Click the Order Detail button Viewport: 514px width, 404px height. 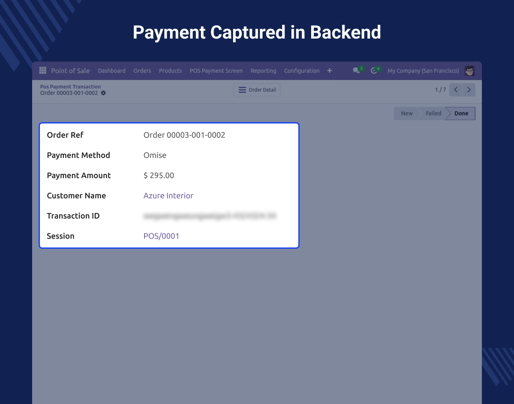[257, 90]
